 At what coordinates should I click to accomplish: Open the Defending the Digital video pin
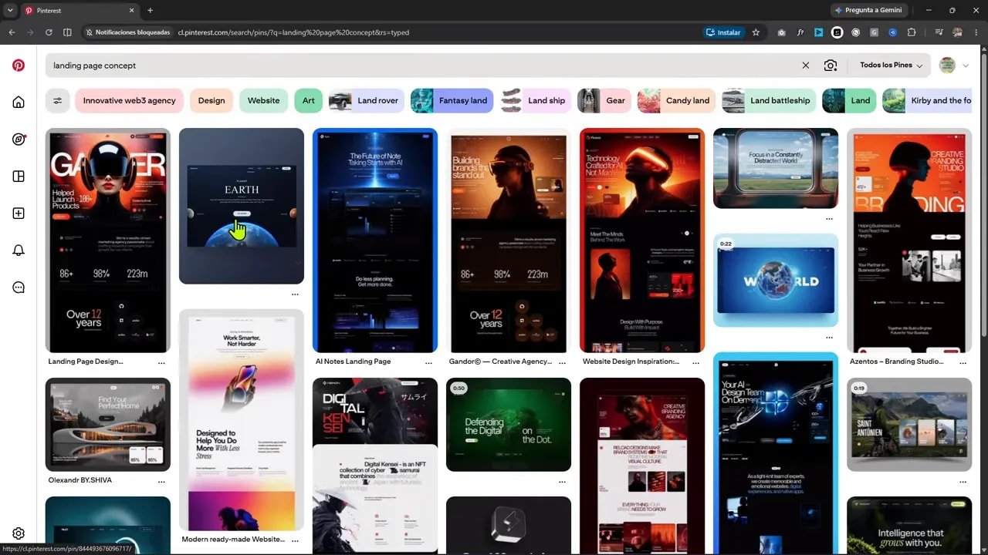(x=509, y=425)
